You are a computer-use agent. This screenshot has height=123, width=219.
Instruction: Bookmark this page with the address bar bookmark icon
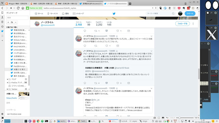(156, 8)
